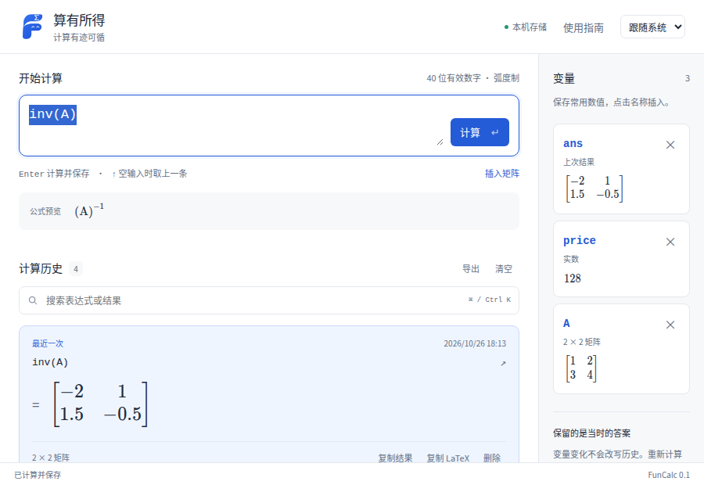Export history with 导出

[x=471, y=268]
